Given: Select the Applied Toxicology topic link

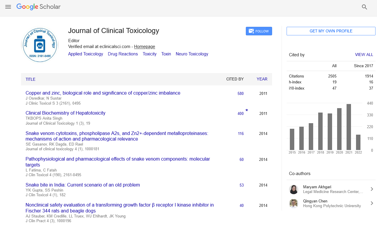Looking at the screenshot, I should click(x=85, y=54).
